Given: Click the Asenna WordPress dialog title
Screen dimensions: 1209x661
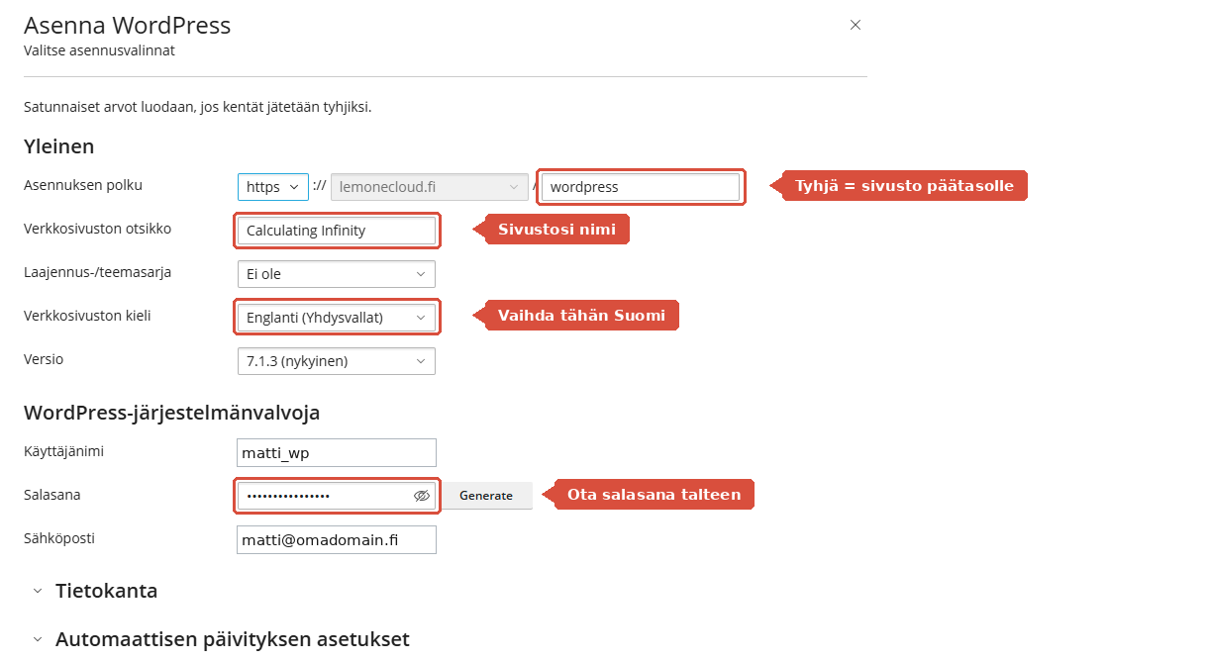Looking at the screenshot, I should (x=128, y=25).
